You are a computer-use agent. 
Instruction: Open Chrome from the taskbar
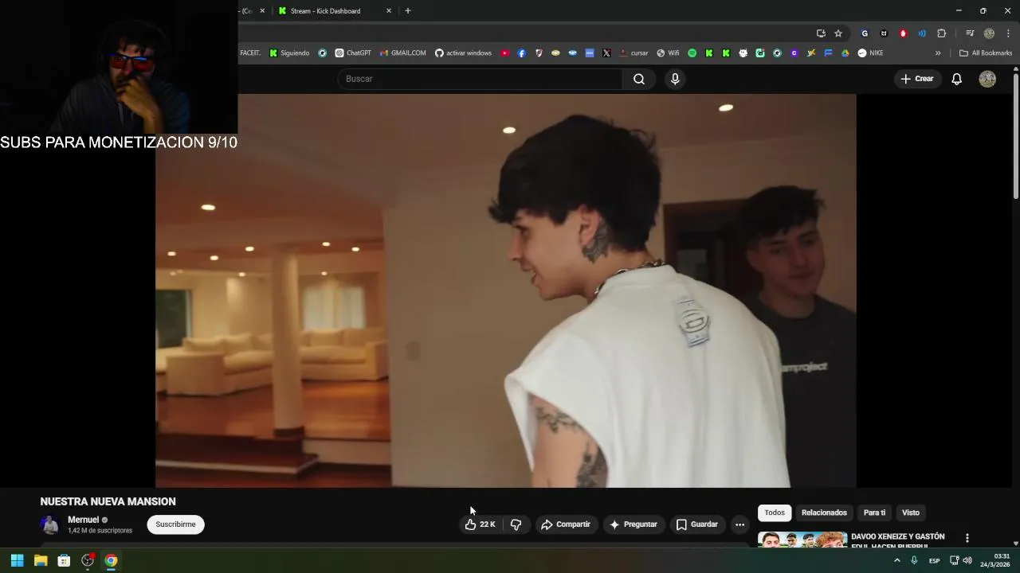[x=111, y=560]
